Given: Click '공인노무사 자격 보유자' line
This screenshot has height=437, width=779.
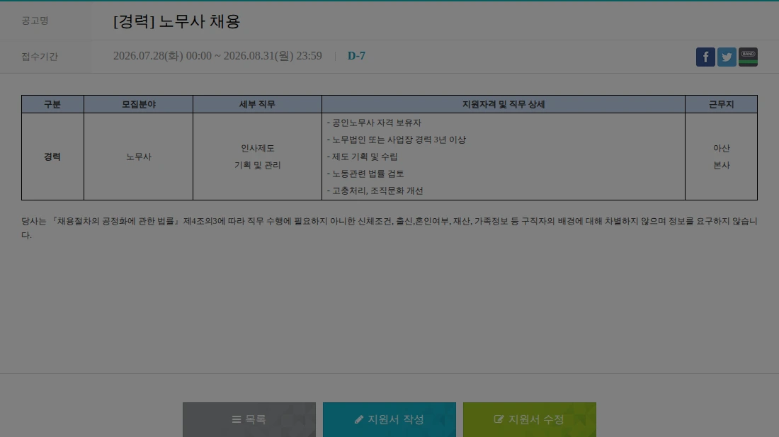Looking at the screenshot, I should [x=374, y=123].
